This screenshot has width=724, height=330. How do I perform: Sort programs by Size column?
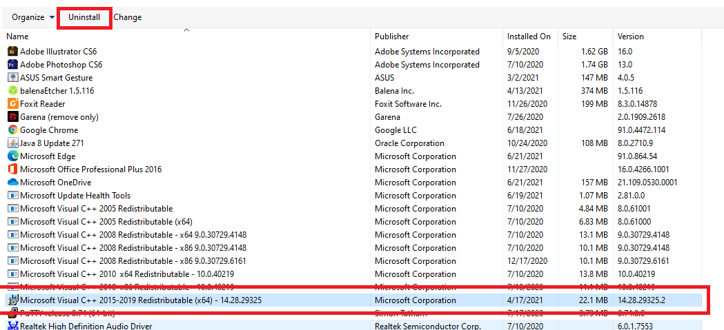pos(569,37)
